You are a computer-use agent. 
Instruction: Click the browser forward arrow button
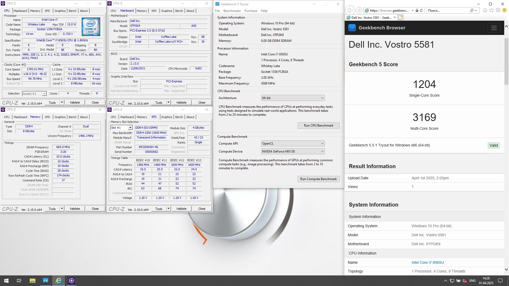[x=359, y=10]
